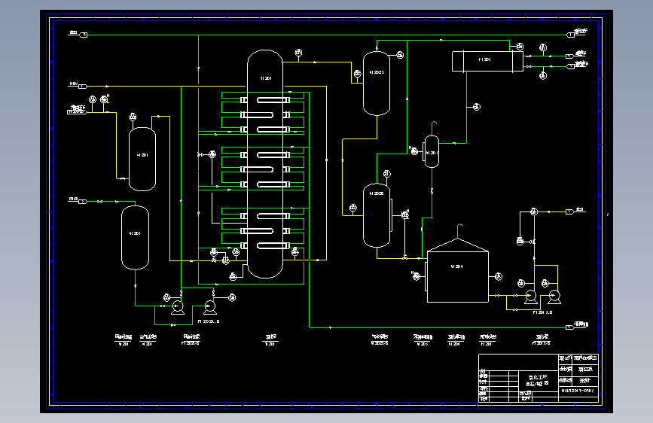Select the instrument bubble atop upper-left vessel V1201
This screenshot has height=423, width=653.
click(x=133, y=117)
